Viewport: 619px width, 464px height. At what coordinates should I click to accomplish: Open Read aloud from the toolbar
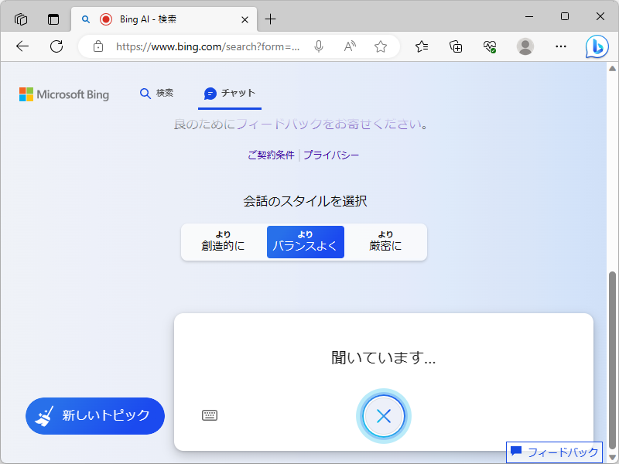(349, 46)
